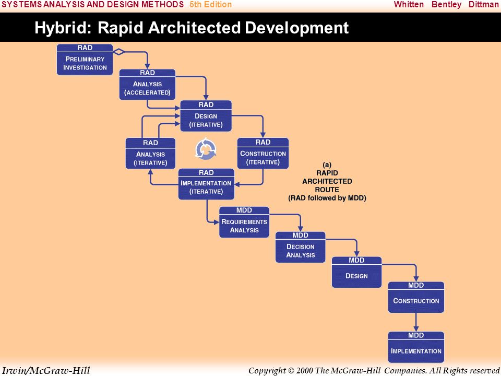This screenshot has width=501, height=376.
Task: Select the RAD Design (Iterative) box
Action: 206,116
